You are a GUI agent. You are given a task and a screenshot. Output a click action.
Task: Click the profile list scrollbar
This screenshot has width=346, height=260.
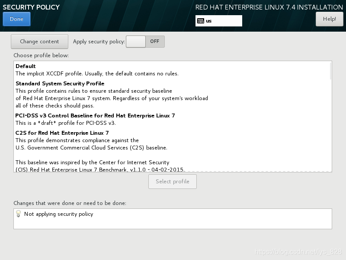click(330, 71)
